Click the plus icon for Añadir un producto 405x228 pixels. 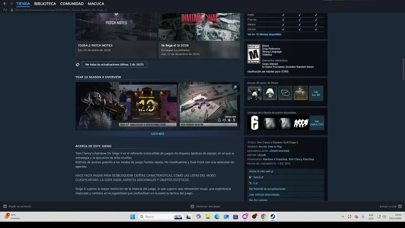pos(5,206)
